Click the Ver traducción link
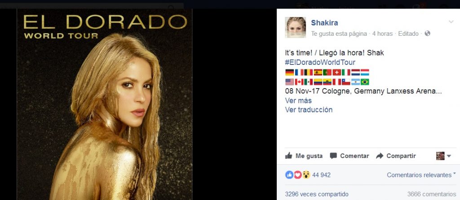Viewport: 460px width, 200px height. click(309, 110)
